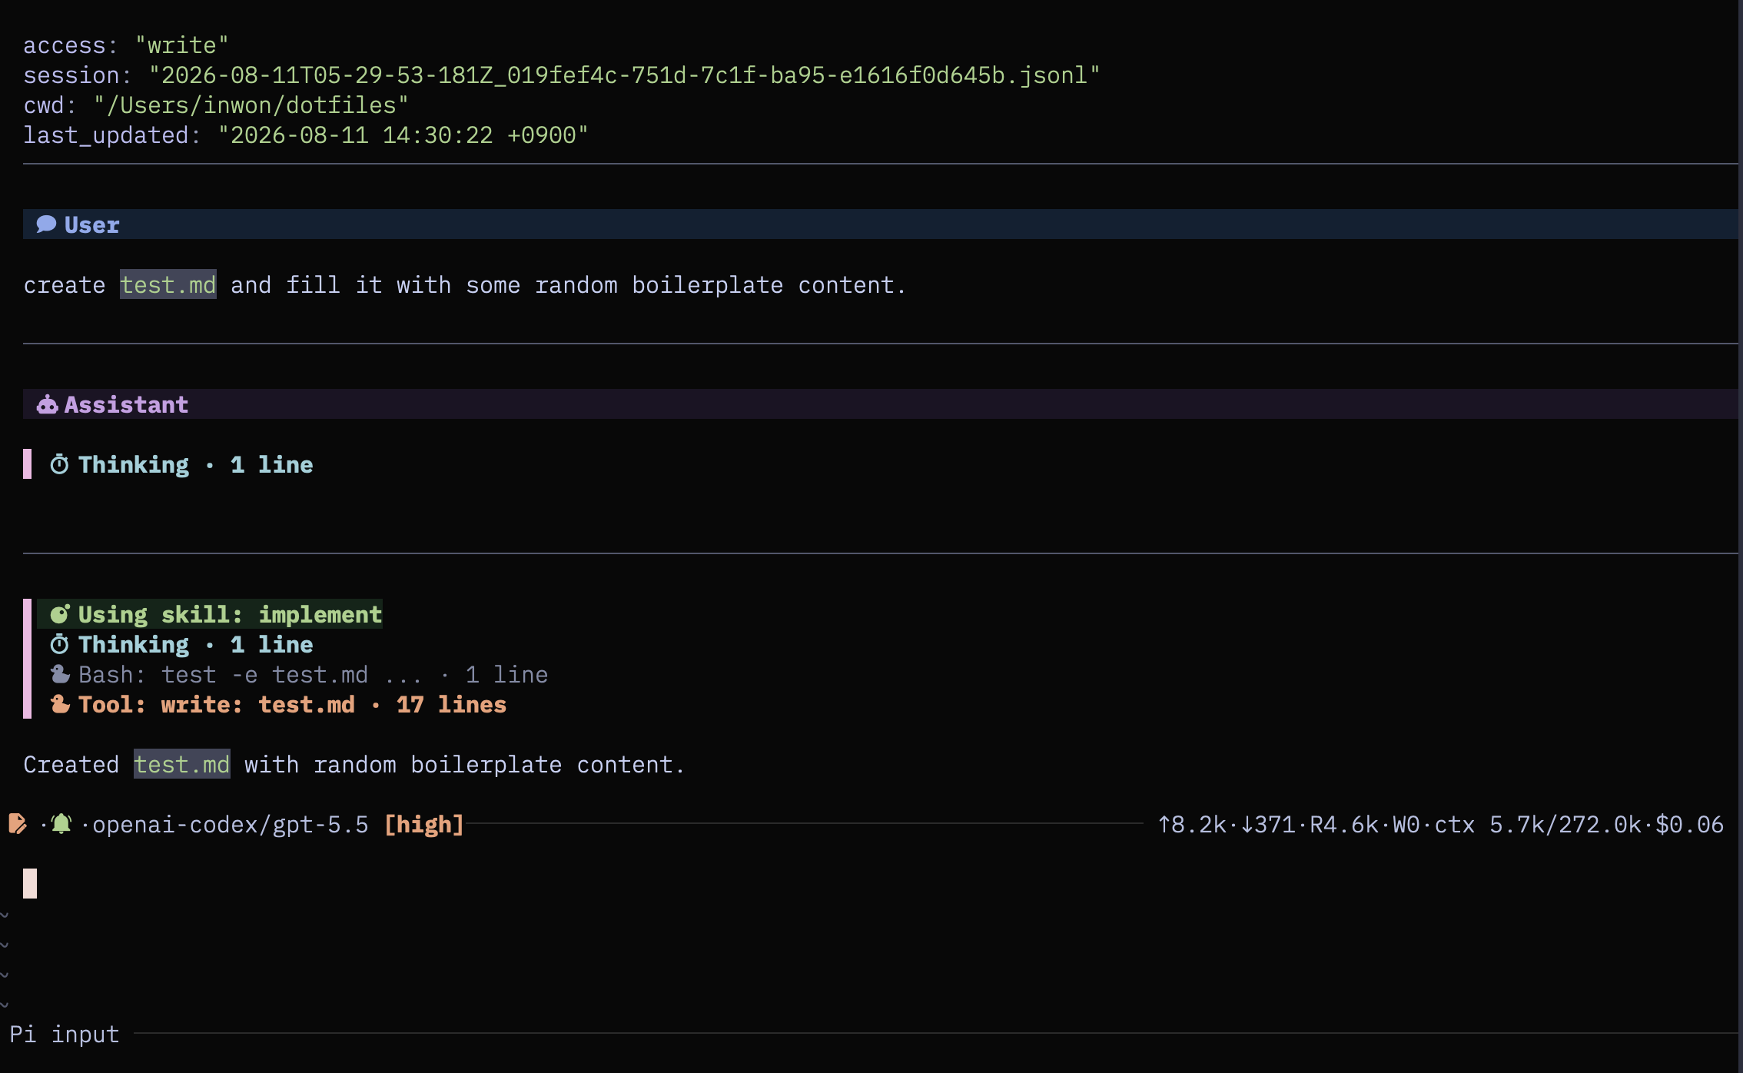Click the orange edit icon in status line
Image resolution: width=1743 pixels, height=1073 pixels.
coord(18,824)
